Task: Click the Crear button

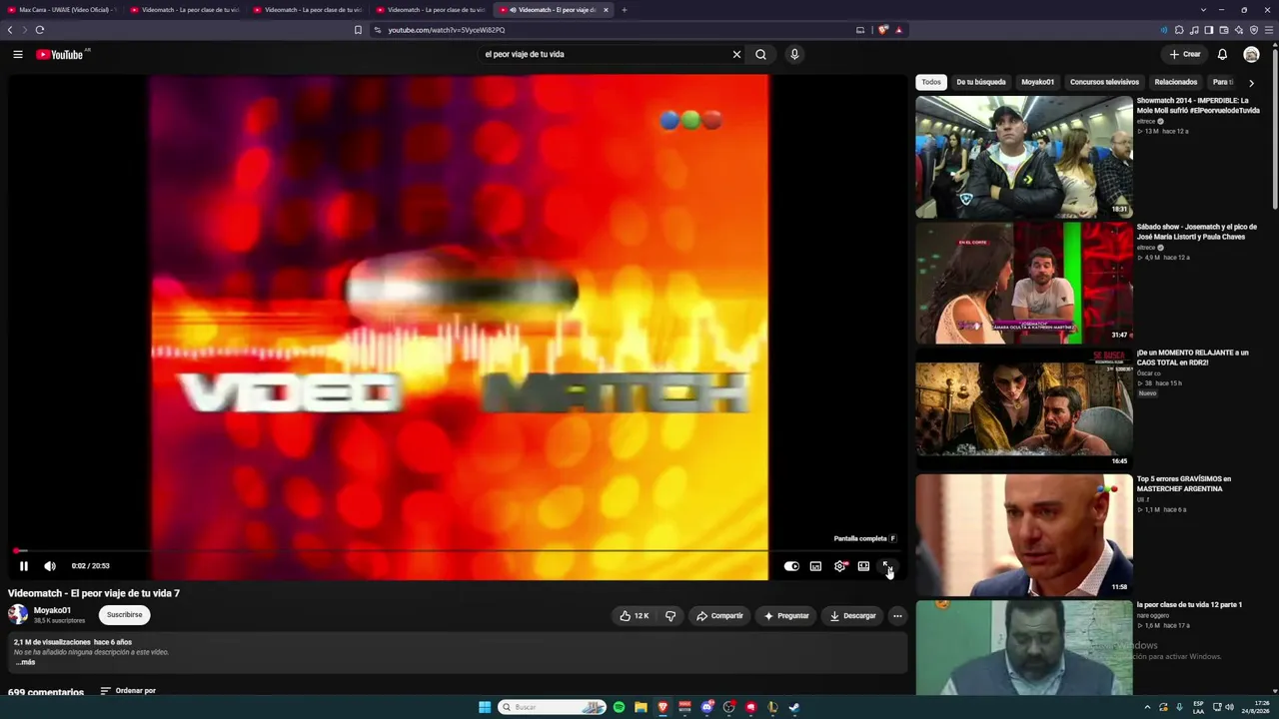Action: point(1185,55)
